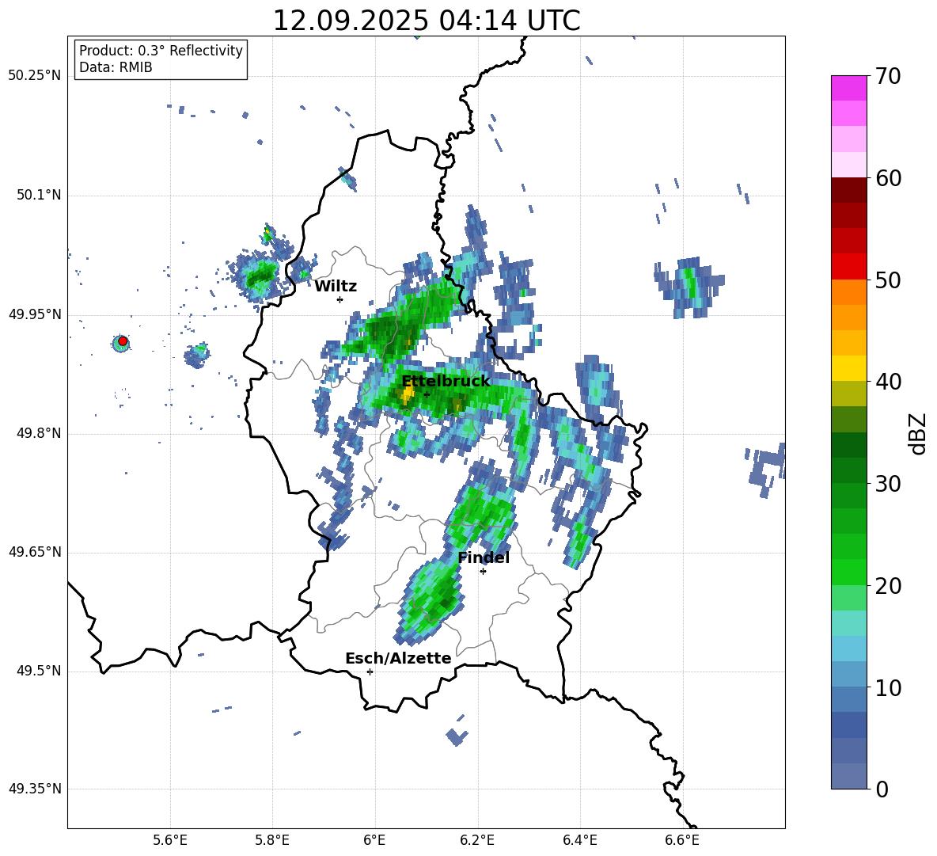Click the 30 tick on the colorbar
The width and height of the screenshot is (937, 856).
pos(888,484)
